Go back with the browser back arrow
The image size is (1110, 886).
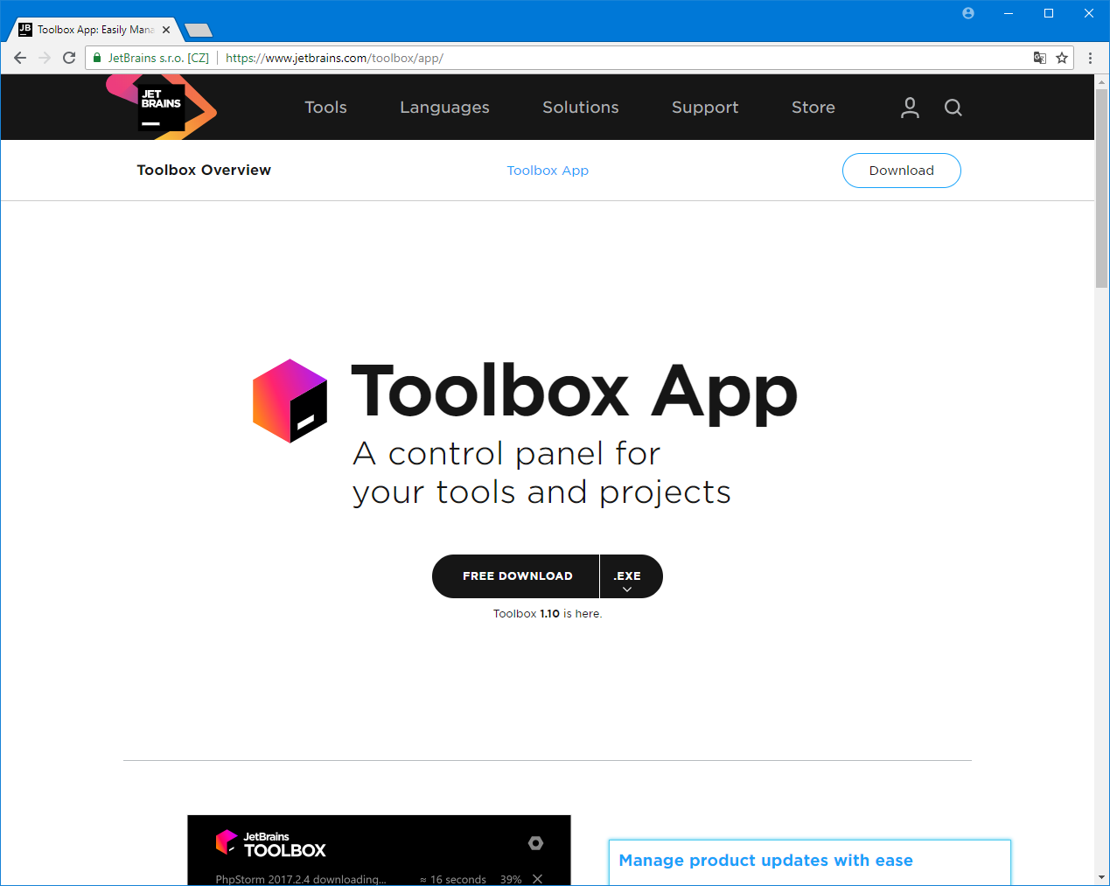click(20, 58)
